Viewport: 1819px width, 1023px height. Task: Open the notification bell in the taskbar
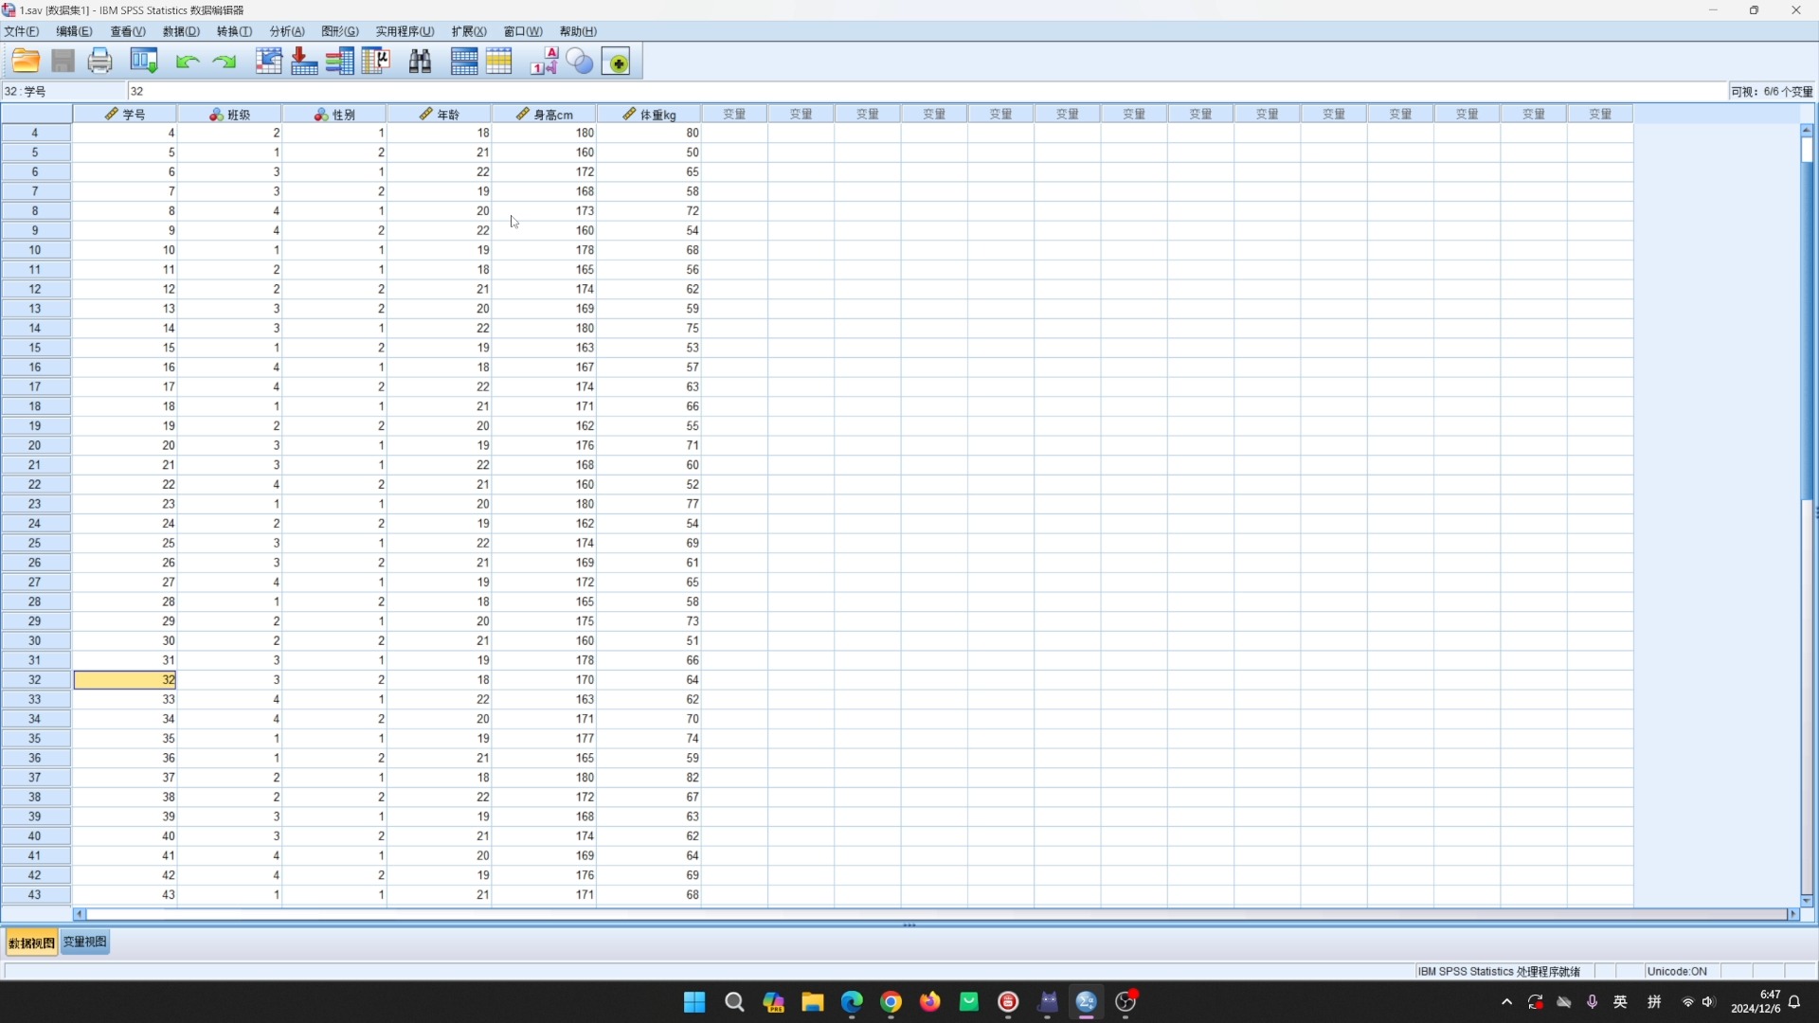coord(1794,1002)
